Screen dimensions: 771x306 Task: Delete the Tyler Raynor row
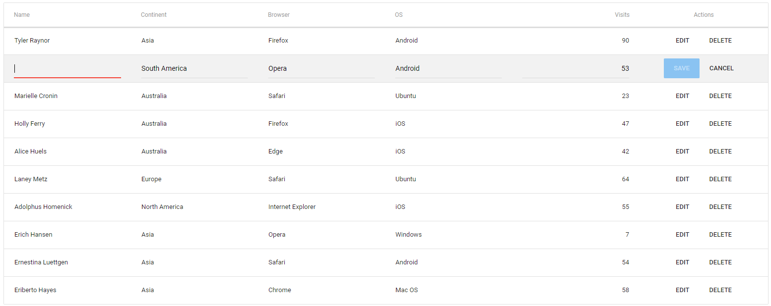[x=720, y=41]
